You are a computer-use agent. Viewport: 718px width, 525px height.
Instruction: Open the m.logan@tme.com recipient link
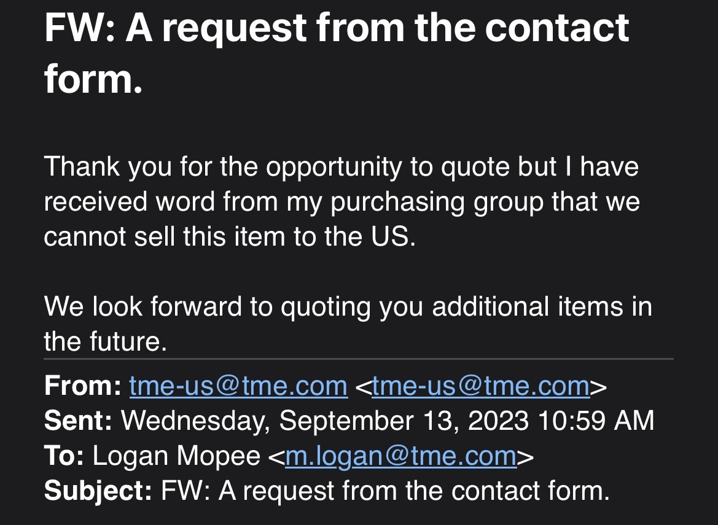pyautogui.click(x=400, y=456)
